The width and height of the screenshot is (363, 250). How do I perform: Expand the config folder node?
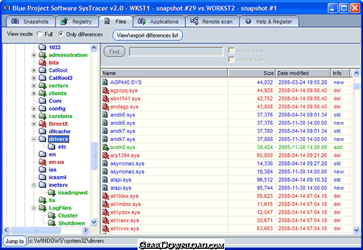[x=34, y=108]
